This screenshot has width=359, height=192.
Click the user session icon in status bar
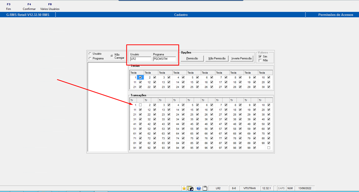(190, 188)
